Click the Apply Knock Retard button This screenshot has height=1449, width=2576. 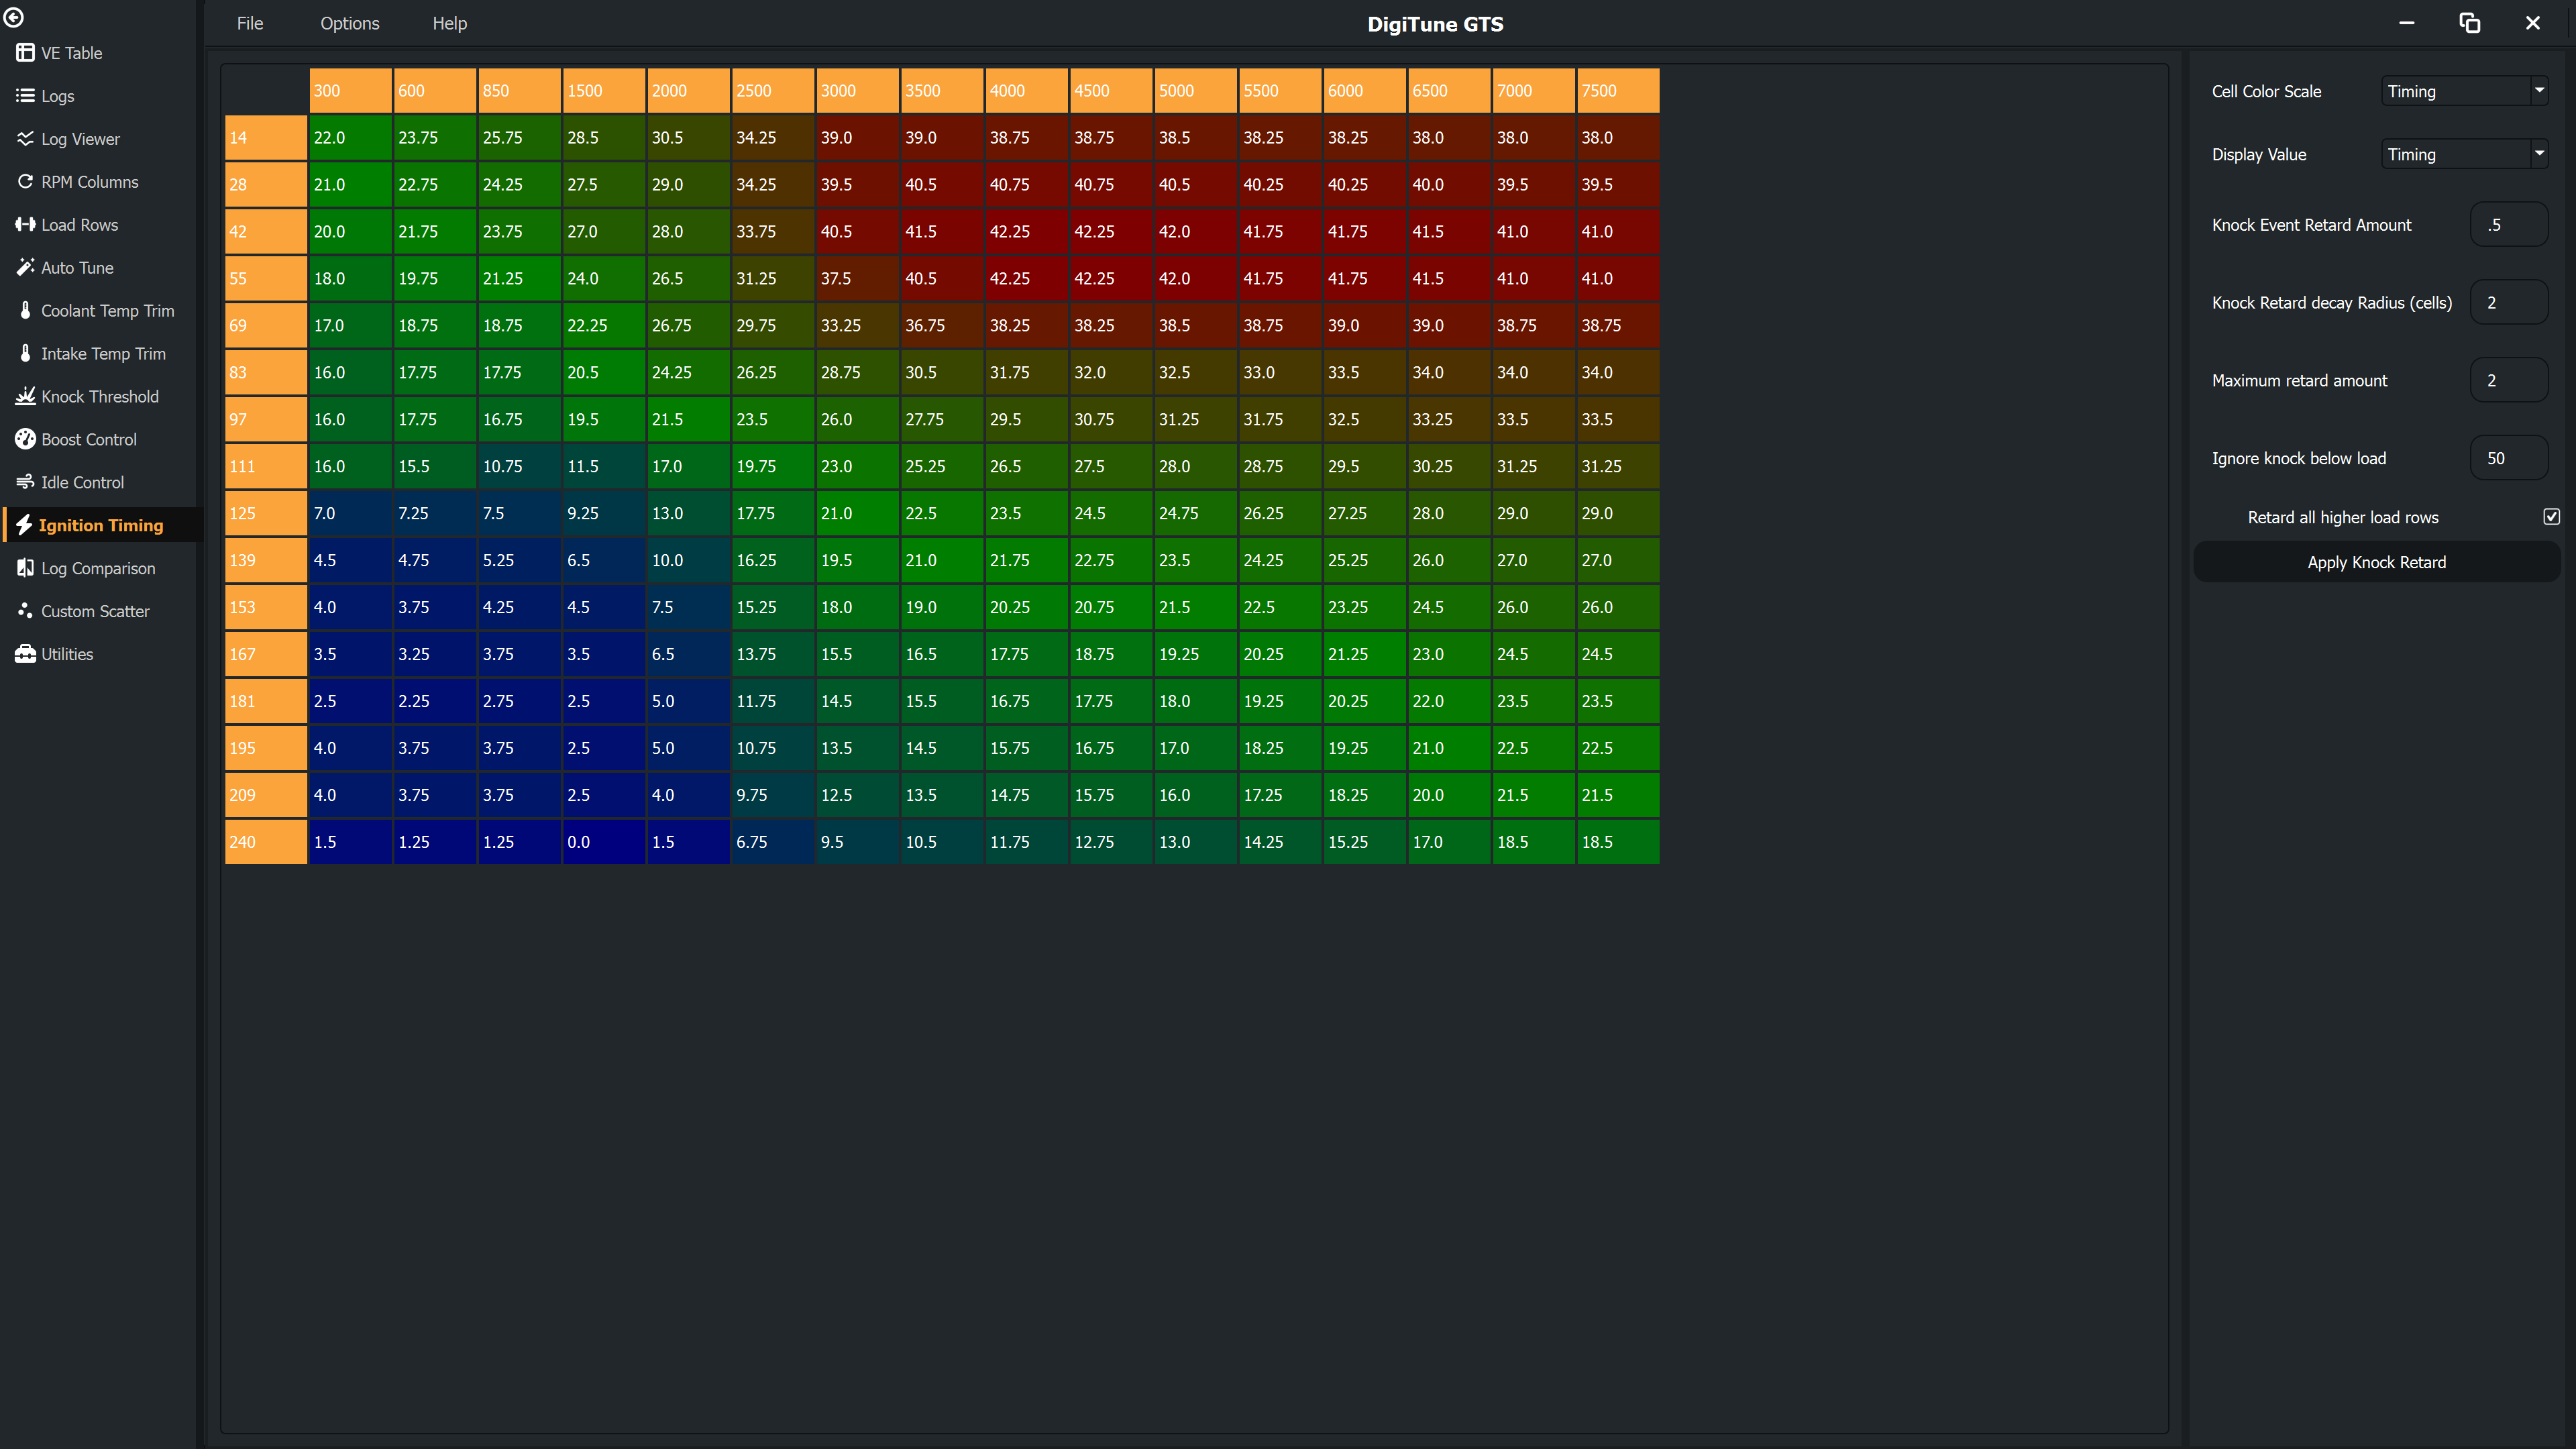click(x=2376, y=562)
